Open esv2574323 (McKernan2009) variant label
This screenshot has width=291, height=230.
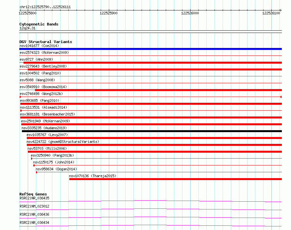(x=44, y=53)
